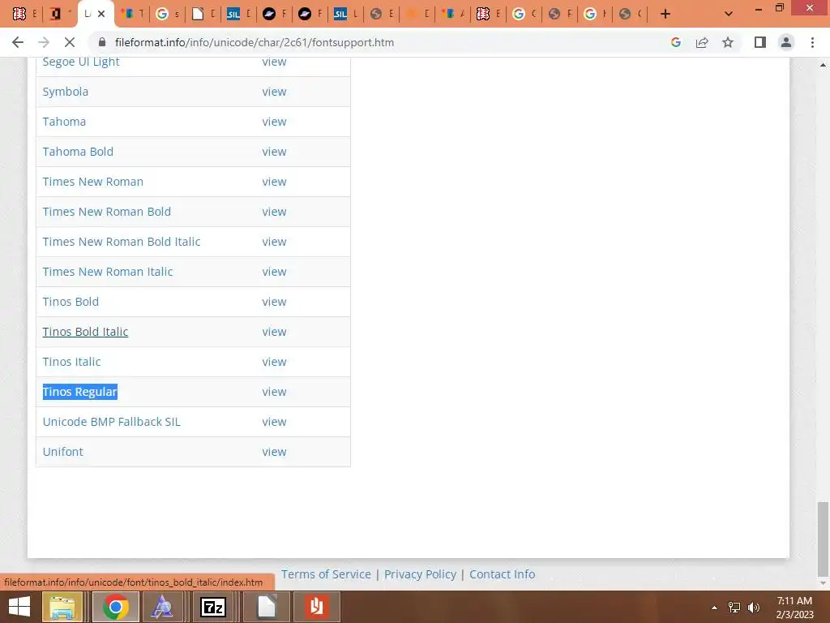Click 'view' in Times New Roman Italic row
This screenshot has width=830, height=623.
pyautogui.click(x=274, y=272)
